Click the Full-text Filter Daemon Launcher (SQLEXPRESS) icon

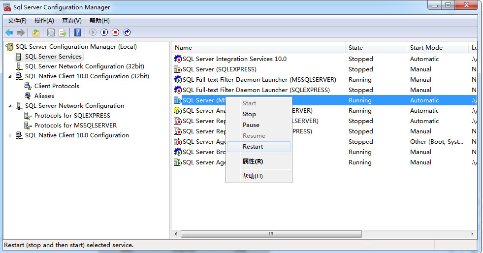click(178, 90)
